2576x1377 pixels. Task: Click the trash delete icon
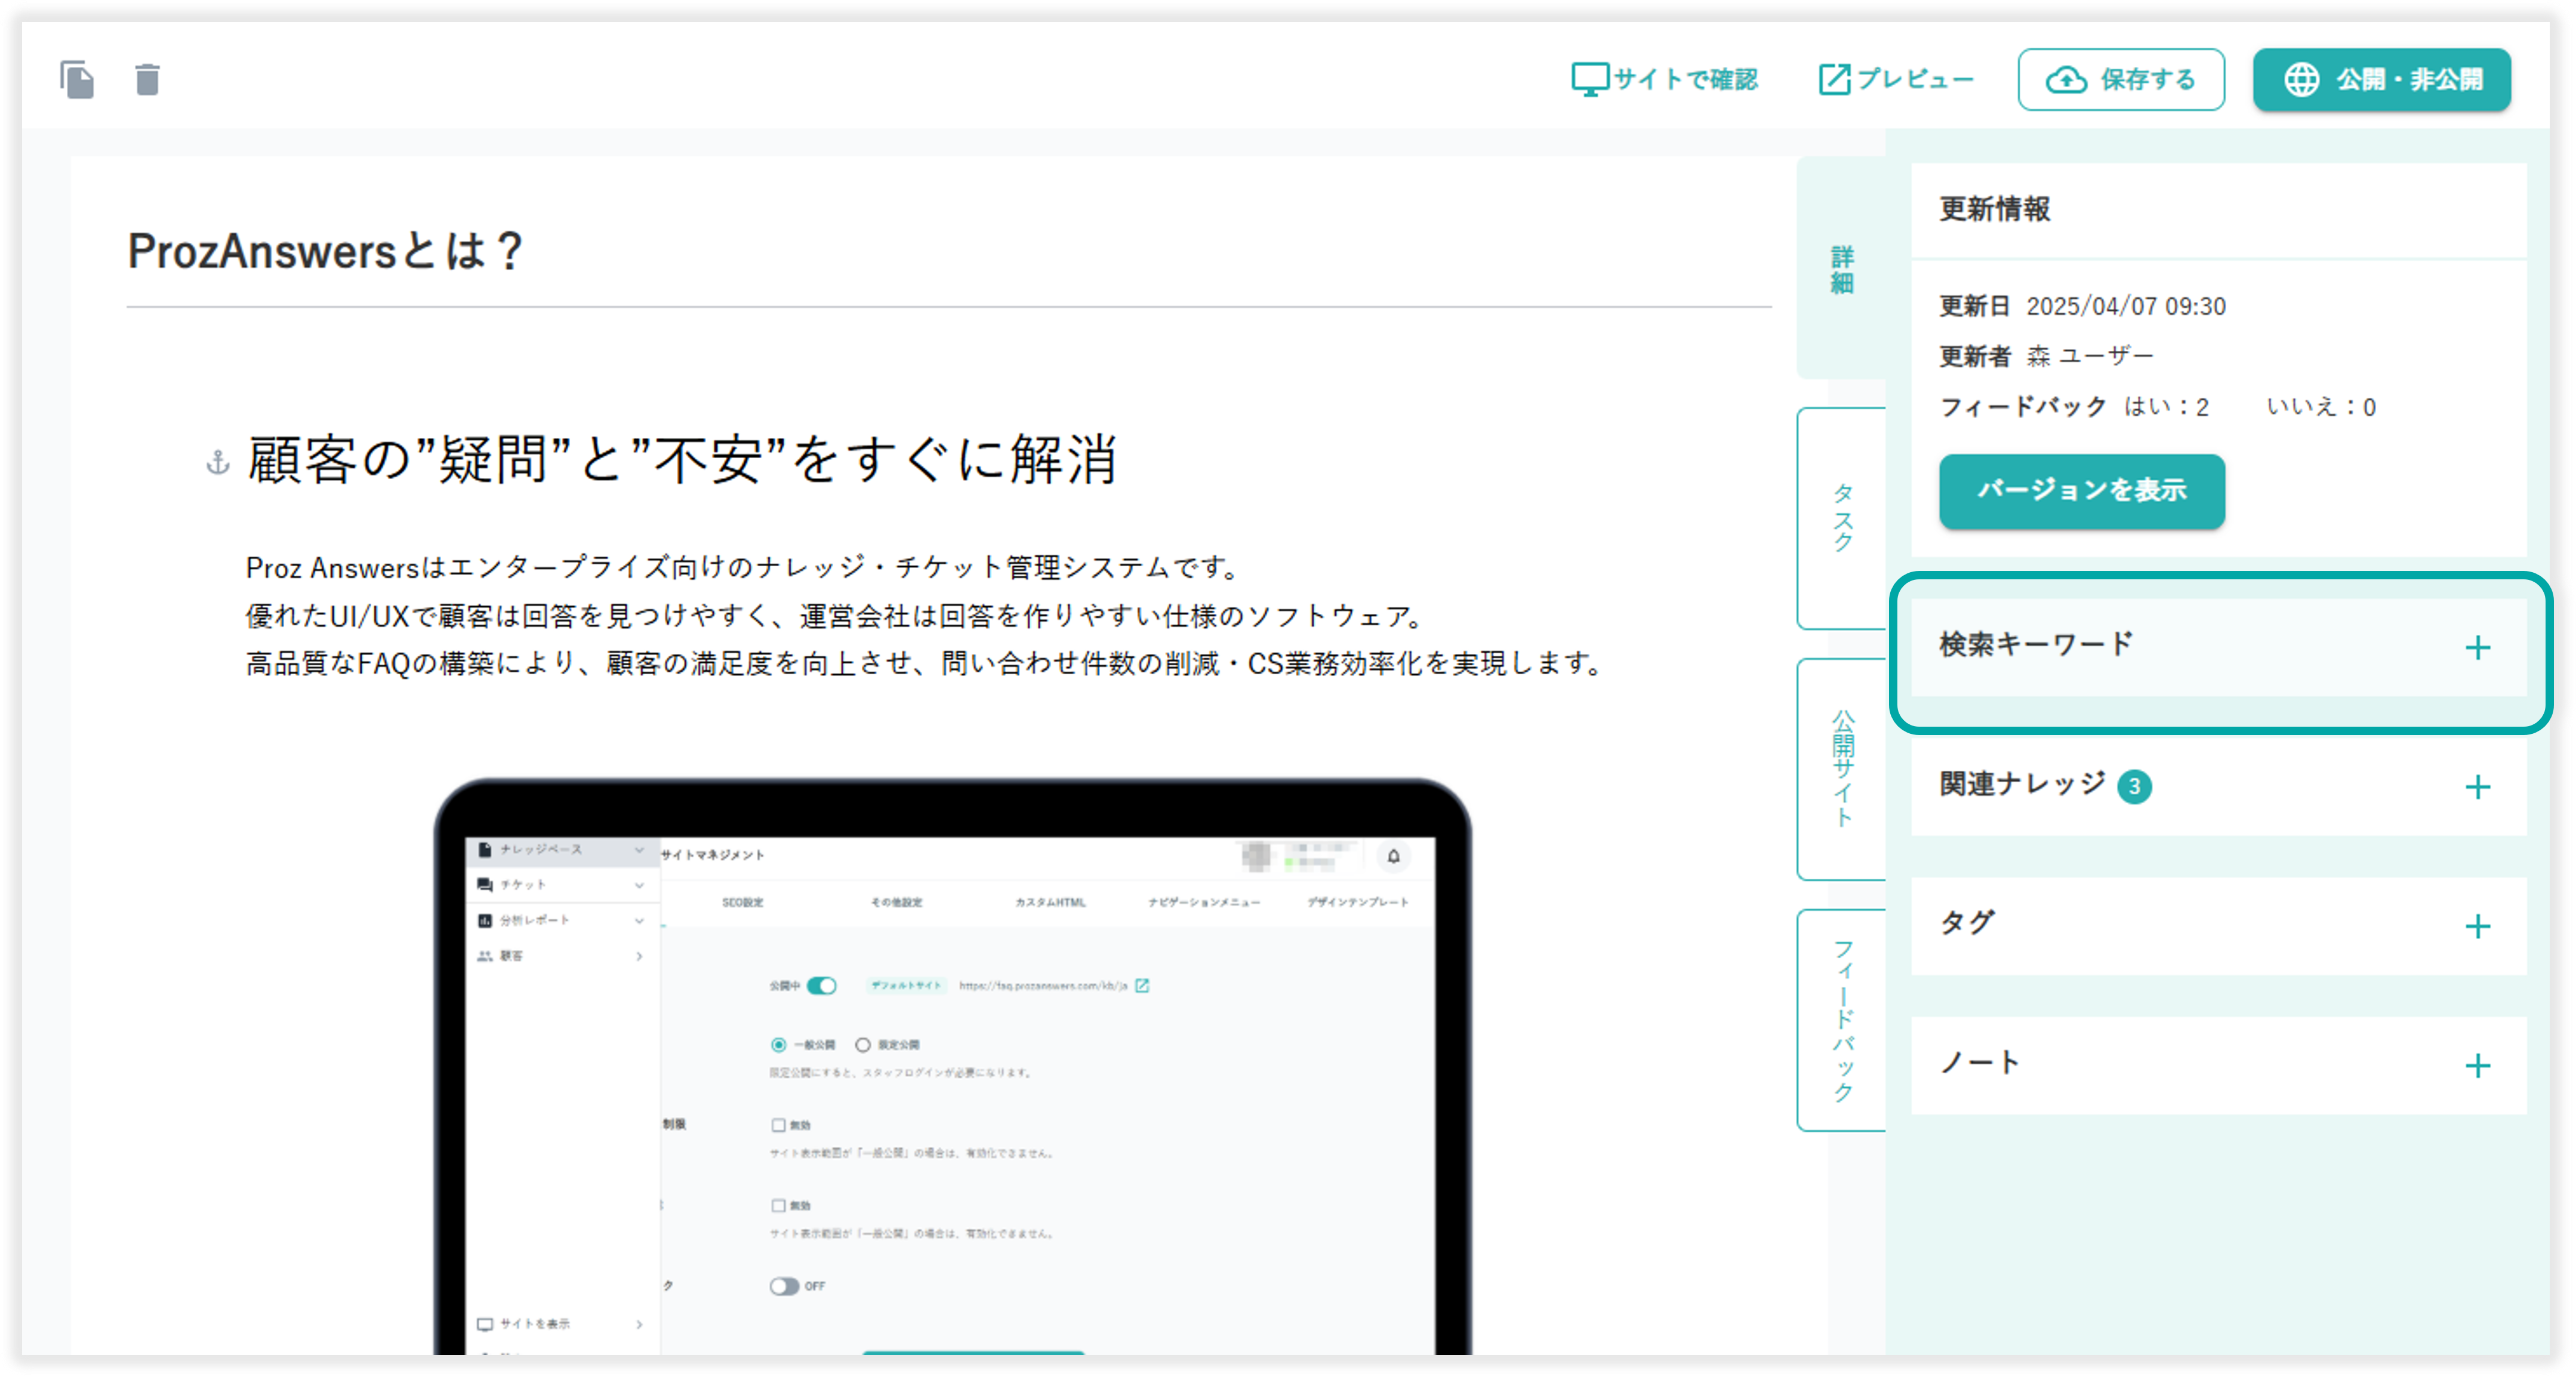click(x=146, y=80)
